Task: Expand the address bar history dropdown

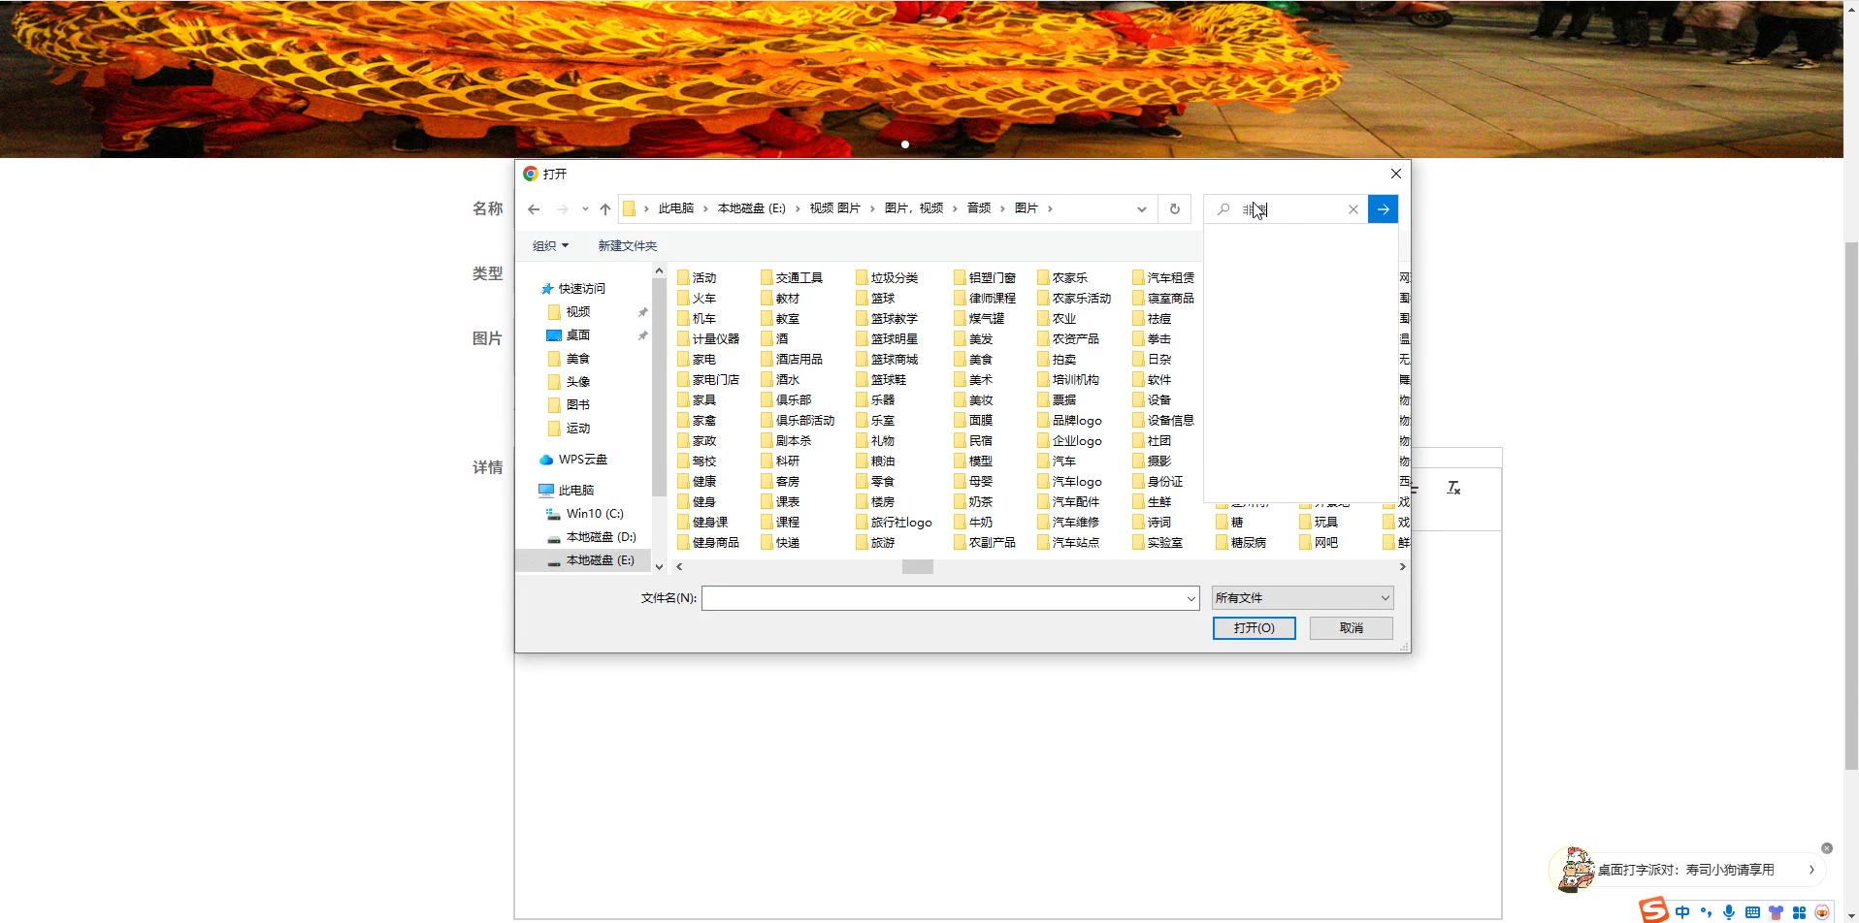Action: [1141, 209]
